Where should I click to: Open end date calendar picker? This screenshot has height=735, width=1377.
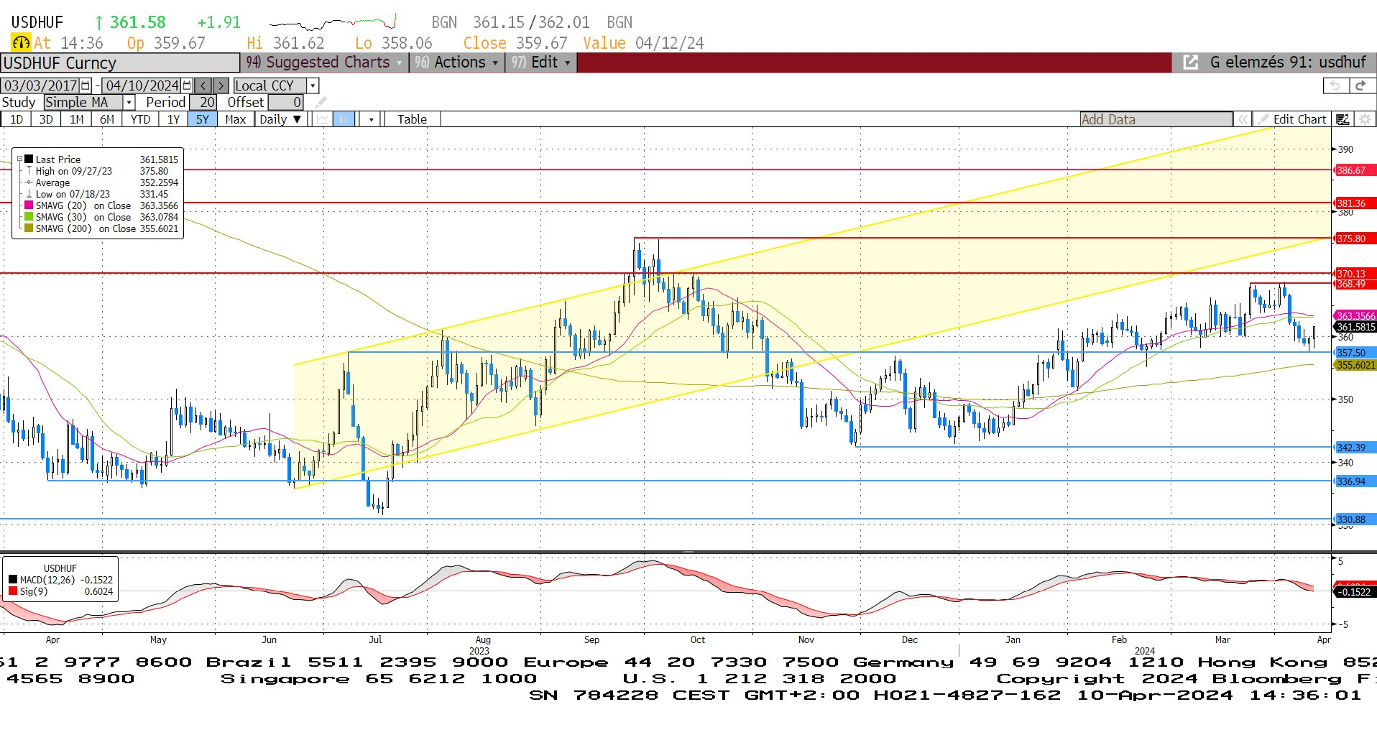coord(188,85)
